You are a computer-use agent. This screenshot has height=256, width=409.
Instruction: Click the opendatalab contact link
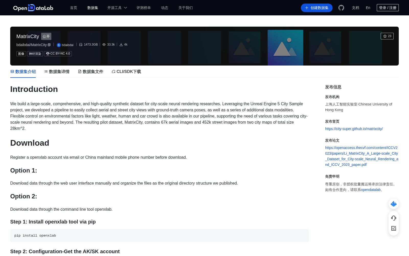pos(371,190)
